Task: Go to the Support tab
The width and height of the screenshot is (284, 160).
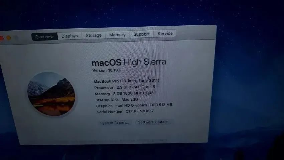Action: point(141,34)
